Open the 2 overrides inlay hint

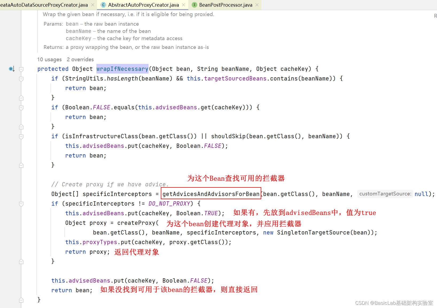coord(80,59)
